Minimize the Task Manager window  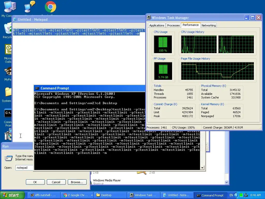point(247,18)
